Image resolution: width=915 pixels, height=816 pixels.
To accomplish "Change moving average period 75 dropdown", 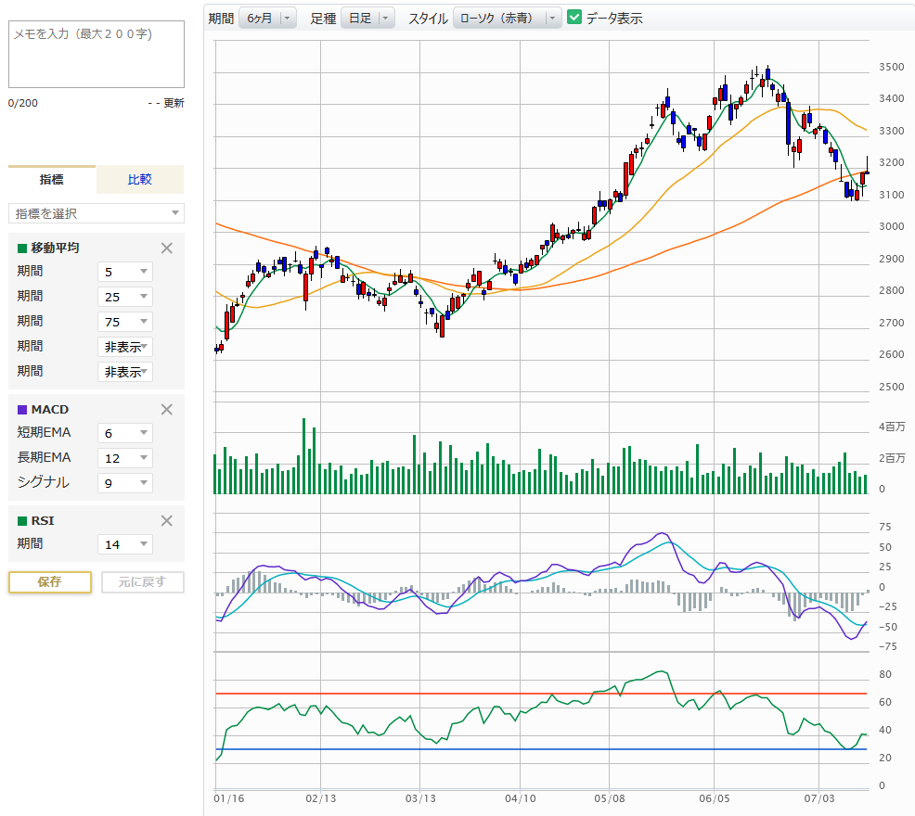I will (124, 322).
